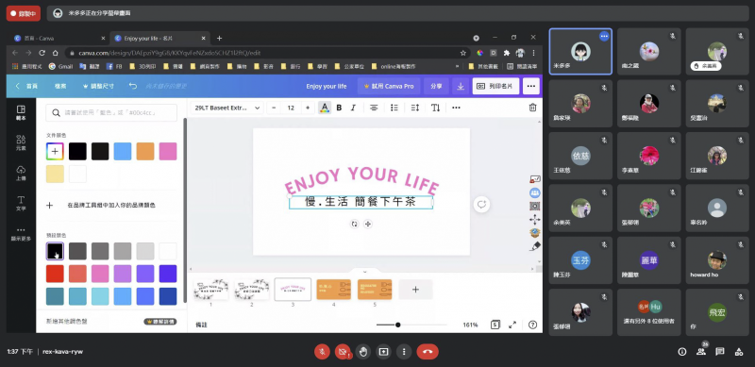The width and height of the screenshot is (755, 367).
Task: Open line spacing settings in toolbar
Action: click(415, 108)
